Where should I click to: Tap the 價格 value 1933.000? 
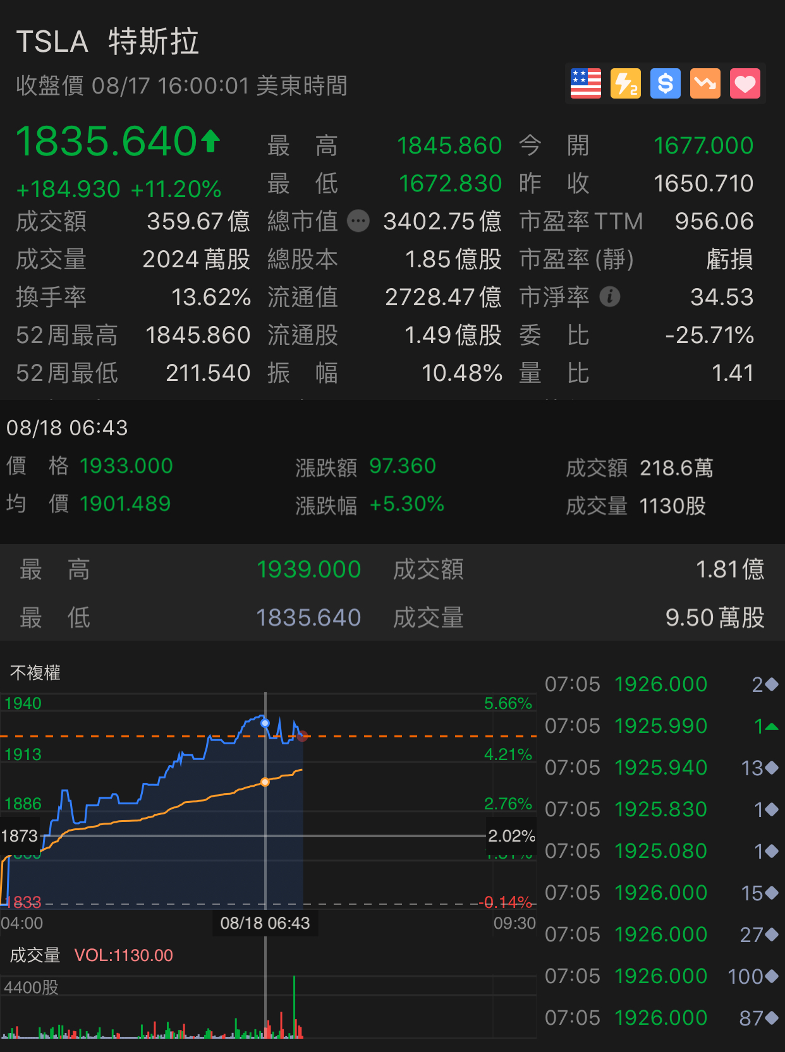pyautogui.click(x=126, y=466)
